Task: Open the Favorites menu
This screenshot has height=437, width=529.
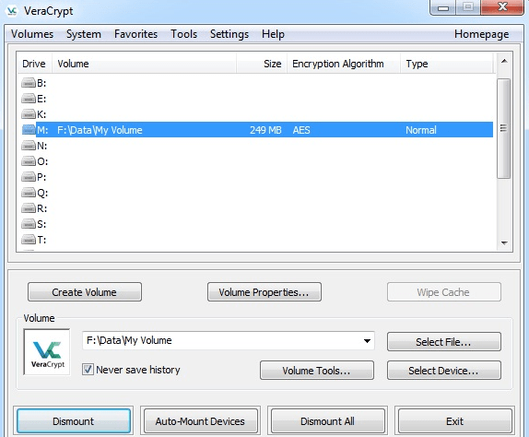Action: 136,34
